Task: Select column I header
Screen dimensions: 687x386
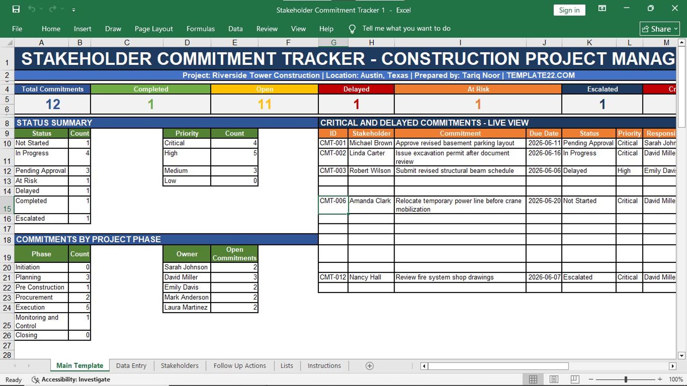Action: (x=460, y=42)
